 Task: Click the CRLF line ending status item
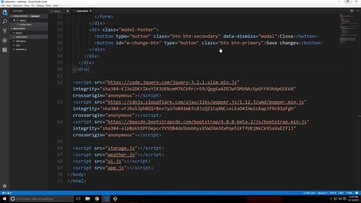click(x=341, y=193)
